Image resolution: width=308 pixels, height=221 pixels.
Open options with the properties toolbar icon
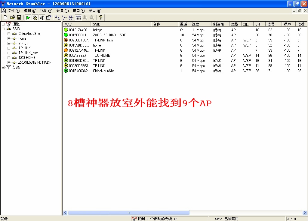click(49, 18)
